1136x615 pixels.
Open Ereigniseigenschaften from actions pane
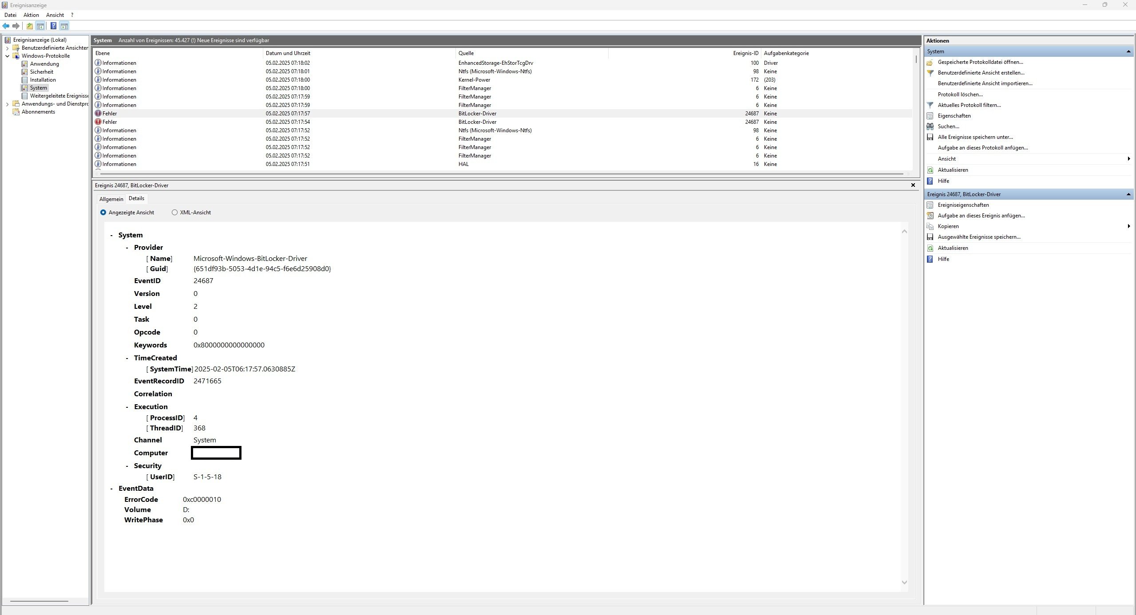(963, 205)
